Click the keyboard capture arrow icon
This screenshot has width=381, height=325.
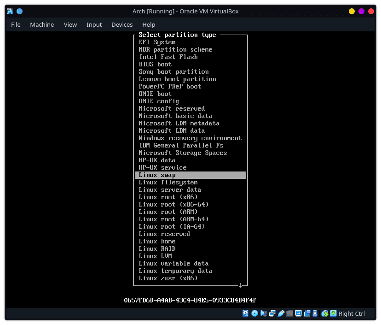coord(333,313)
